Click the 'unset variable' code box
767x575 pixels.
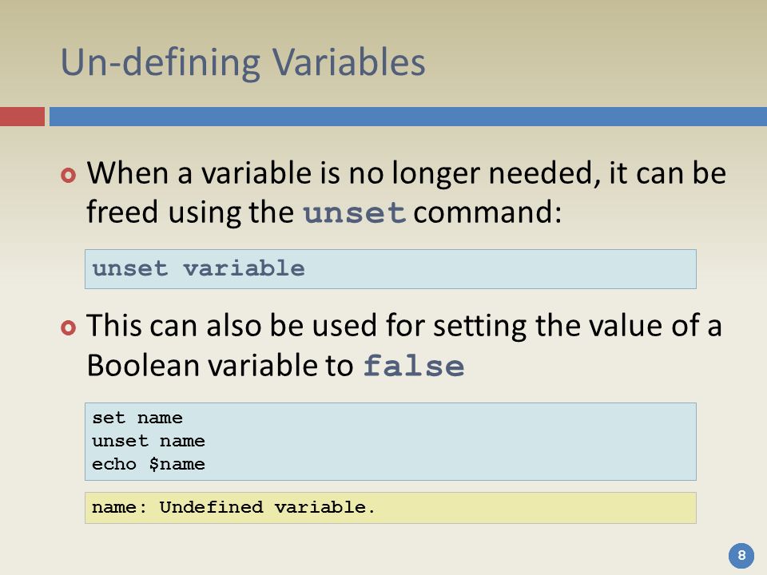391,269
